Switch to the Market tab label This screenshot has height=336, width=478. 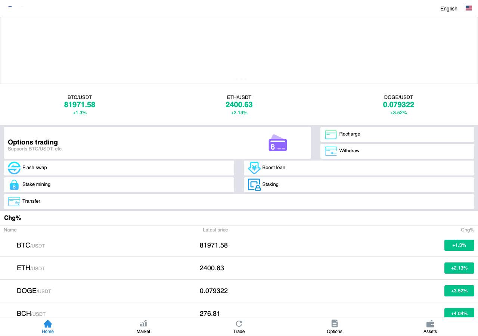(x=143, y=332)
